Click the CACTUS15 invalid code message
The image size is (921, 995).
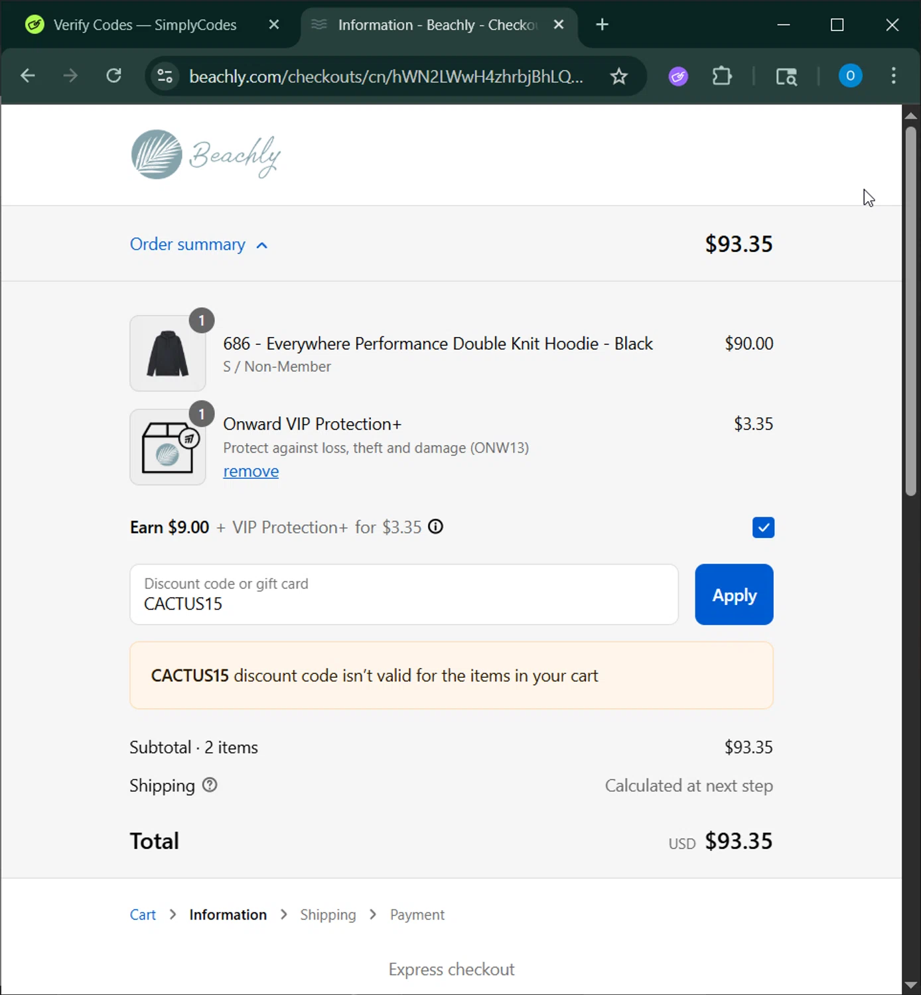point(451,675)
